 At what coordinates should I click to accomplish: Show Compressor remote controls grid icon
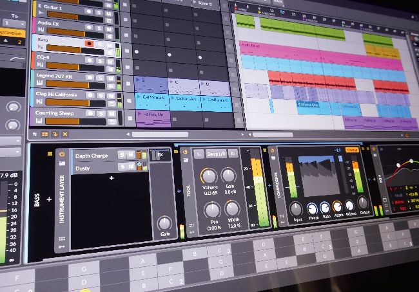click(282, 215)
